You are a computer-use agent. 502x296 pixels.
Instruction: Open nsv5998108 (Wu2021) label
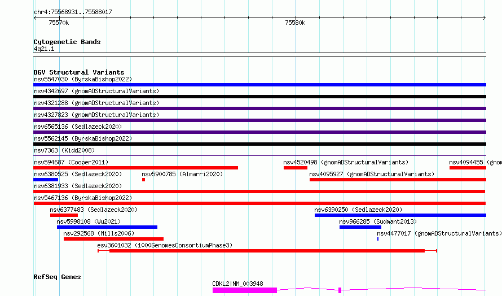coord(89,221)
